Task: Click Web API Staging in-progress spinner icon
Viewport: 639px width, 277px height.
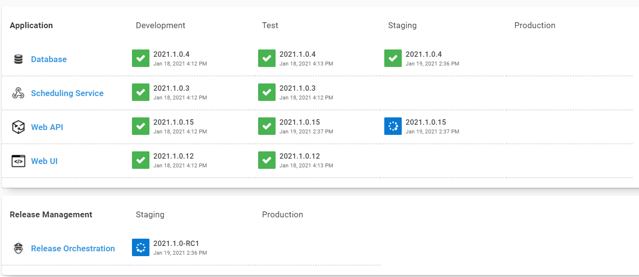Action: (393, 126)
